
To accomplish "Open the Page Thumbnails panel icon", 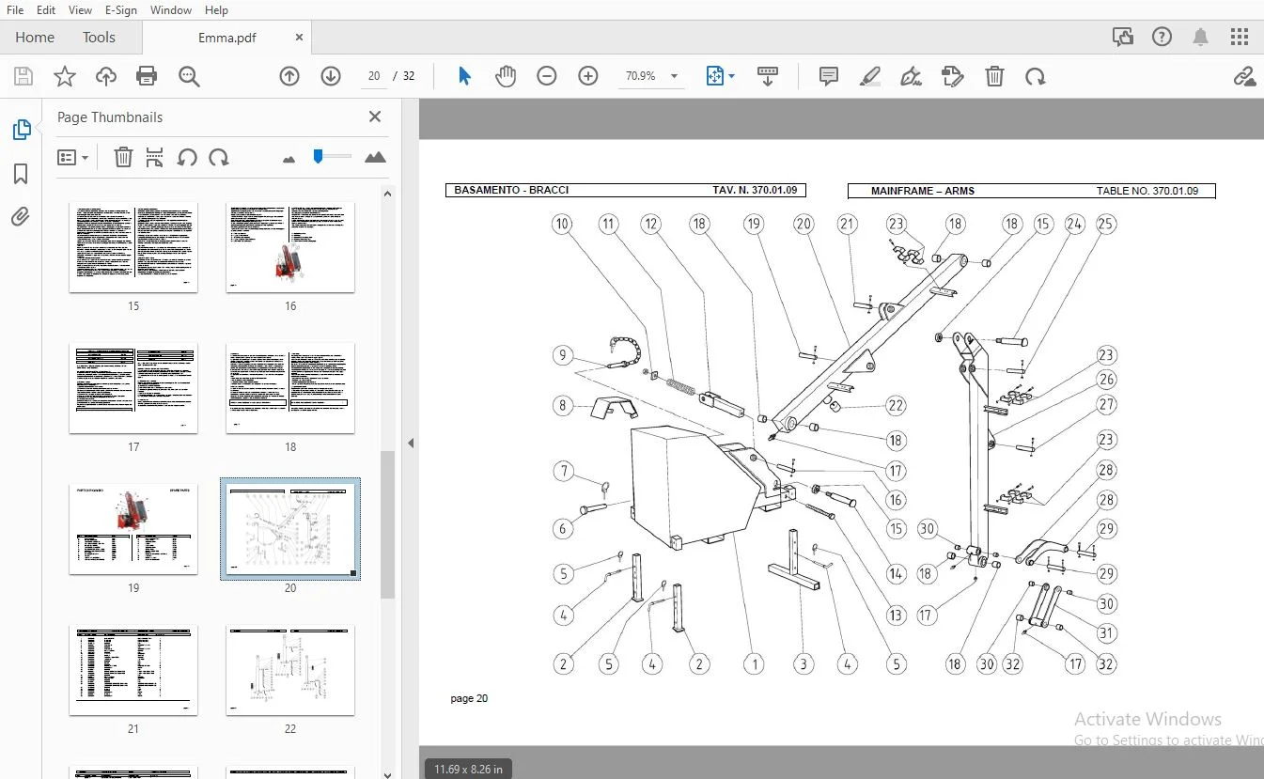I will 21,131.
